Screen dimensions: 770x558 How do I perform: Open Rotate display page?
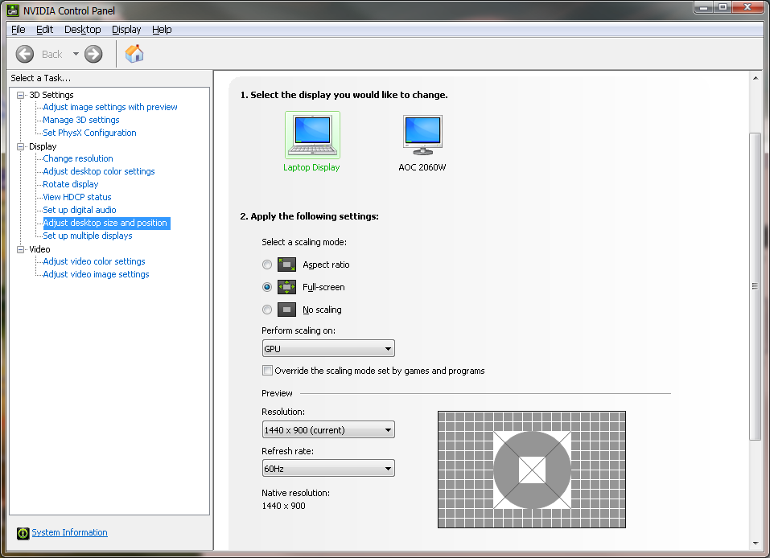pyautogui.click(x=71, y=184)
